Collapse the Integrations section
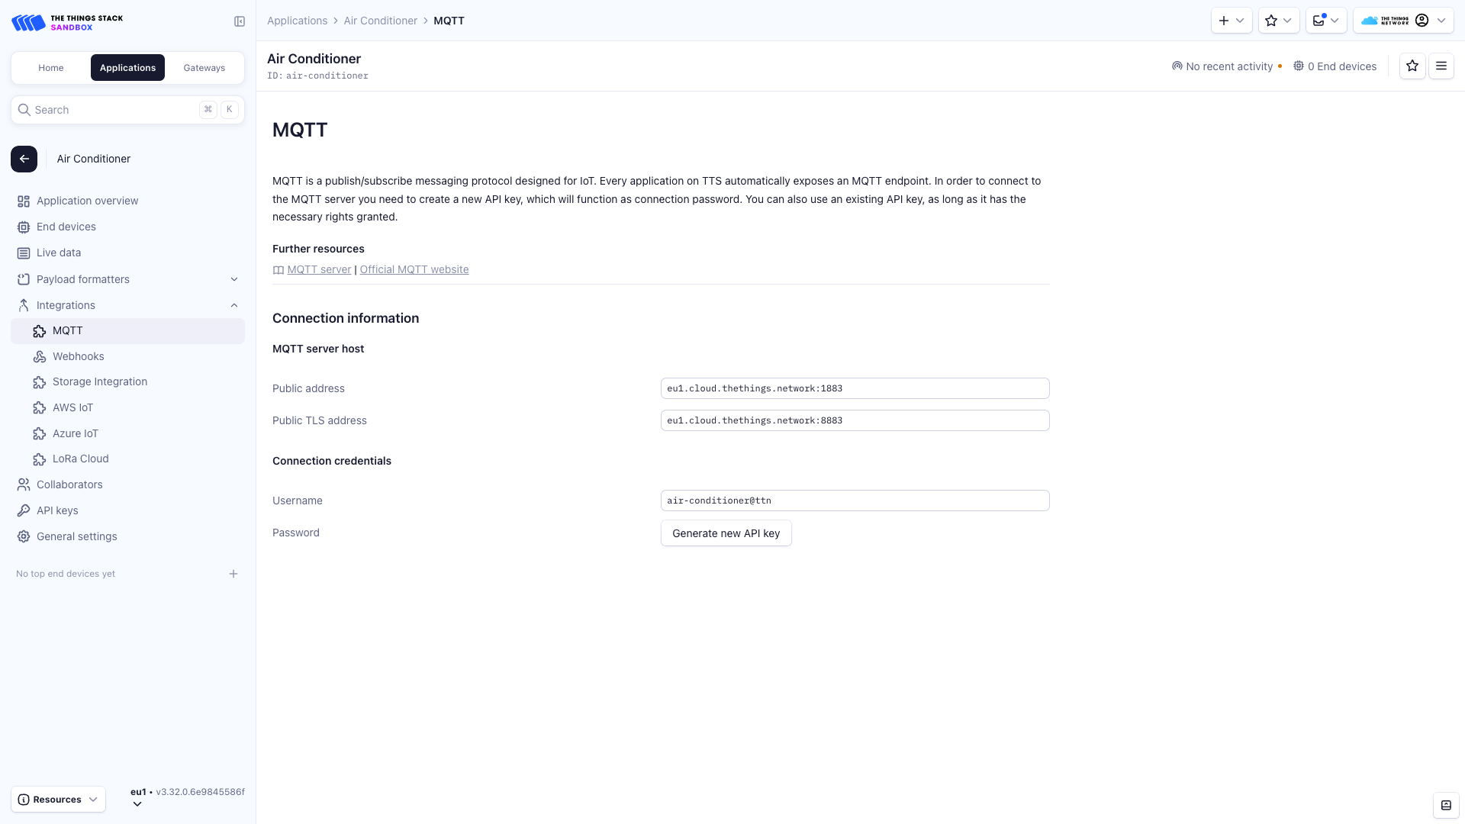1465x824 pixels. coord(234,305)
